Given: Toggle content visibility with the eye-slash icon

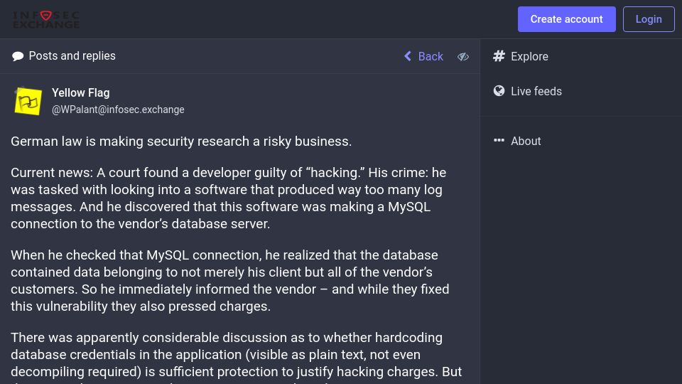Looking at the screenshot, I should [x=462, y=57].
